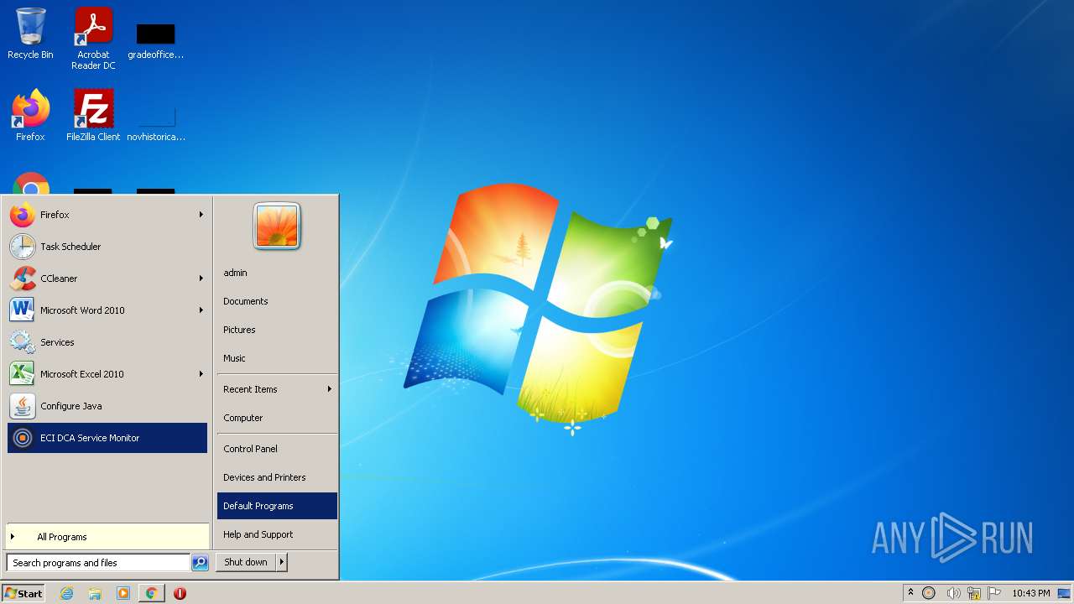Open Configure Java from Start menu
Viewport: 1074px width, 604px height.
click(107, 406)
